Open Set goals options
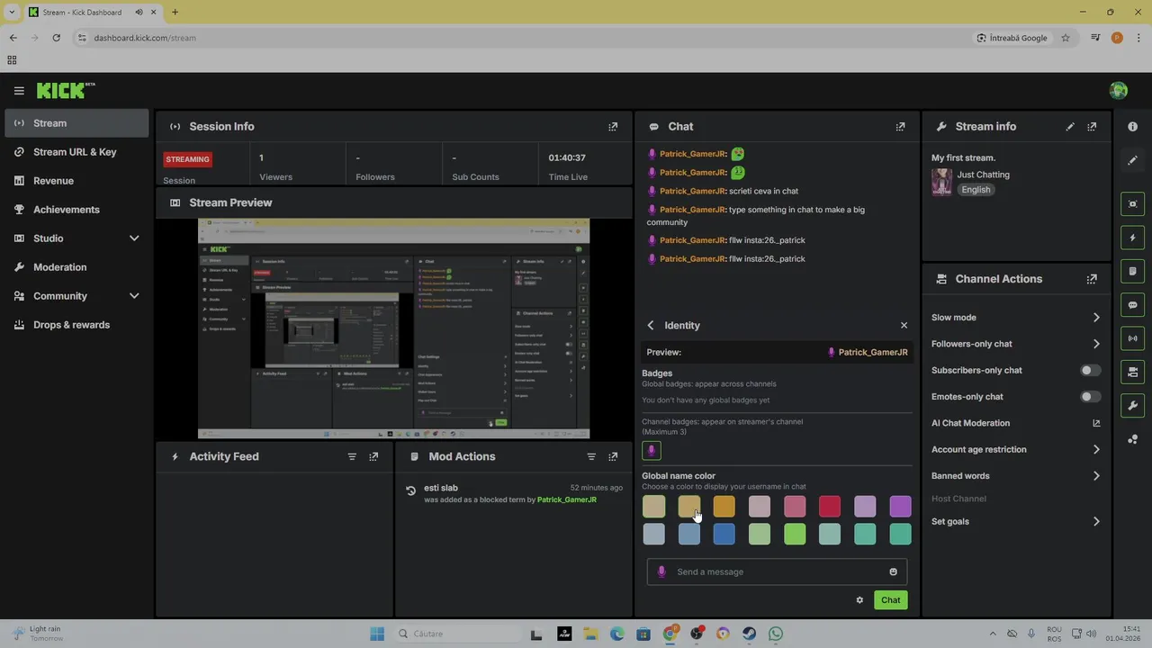The image size is (1152, 648). tap(1015, 521)
